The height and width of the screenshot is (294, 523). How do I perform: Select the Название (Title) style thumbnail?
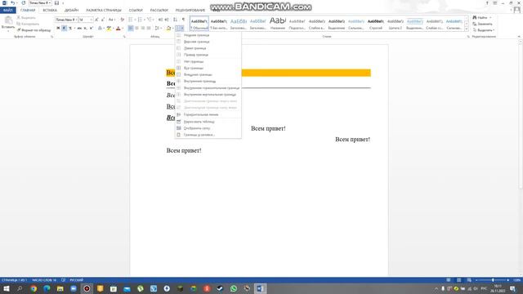pos(278,24)
